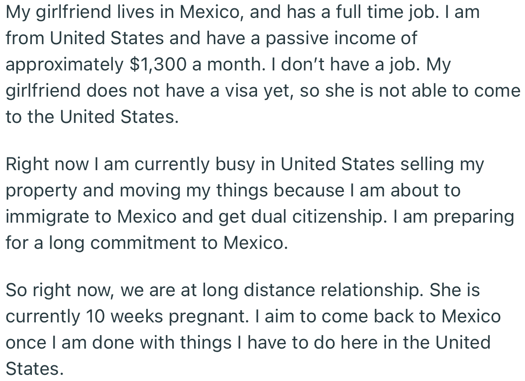Click the word 'approximately'
The height and width of the screenshot is (381, 525).
pyautogui.click(x=64, y=64)
